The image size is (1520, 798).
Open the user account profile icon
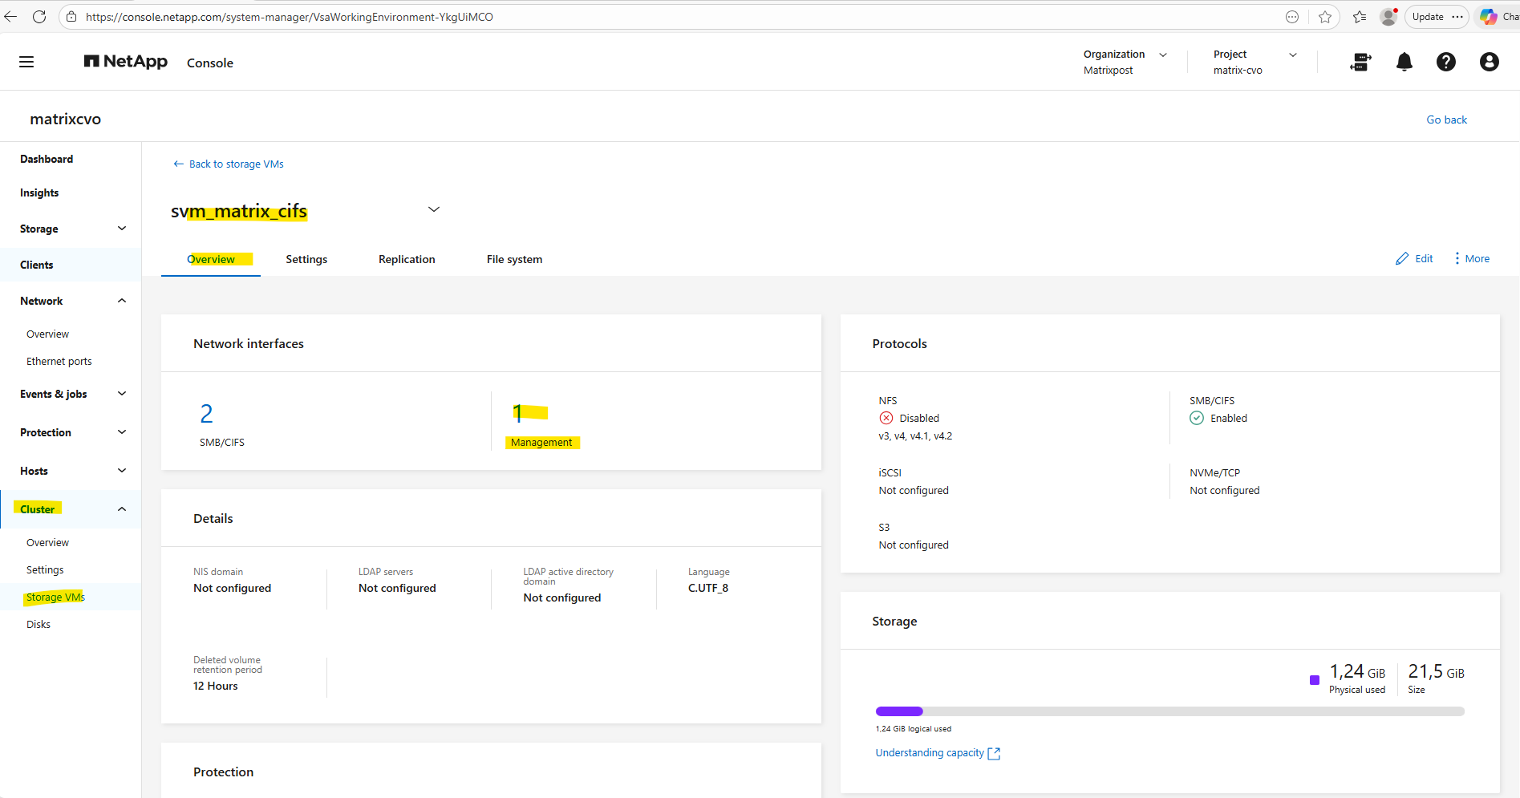(x=1489, y=62)
